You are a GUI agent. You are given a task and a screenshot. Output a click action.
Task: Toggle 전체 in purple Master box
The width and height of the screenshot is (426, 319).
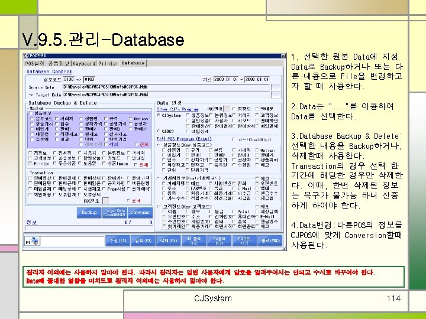point(137,144)
